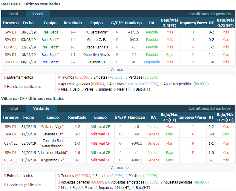Click Handicap column header in Villarreal table
Screen dimensions: 236x191
[137, 117]
